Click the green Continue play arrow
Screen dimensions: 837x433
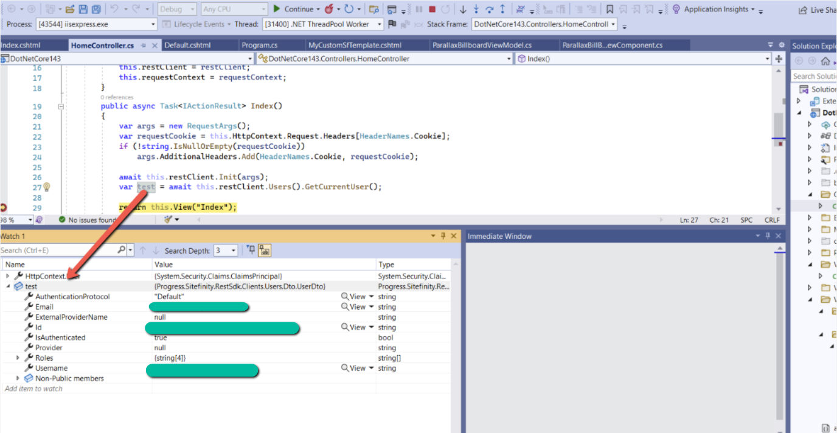277,9
